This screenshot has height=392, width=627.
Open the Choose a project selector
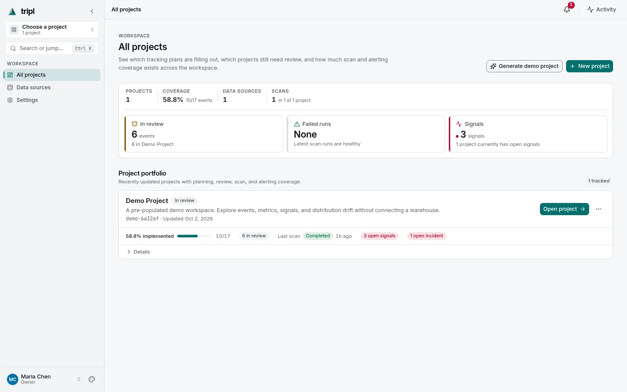tap(52, 30)
